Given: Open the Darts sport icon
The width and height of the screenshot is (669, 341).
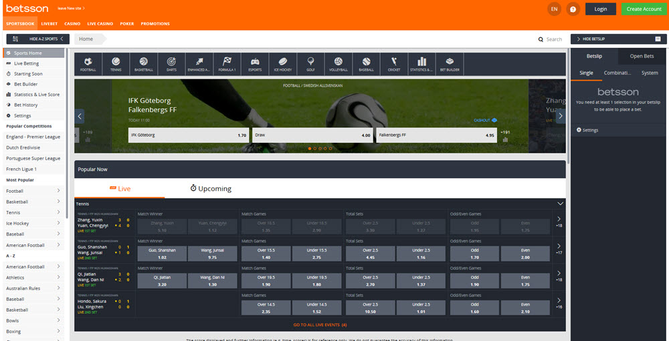Looking at the screenshot, I should coord(171,64).
